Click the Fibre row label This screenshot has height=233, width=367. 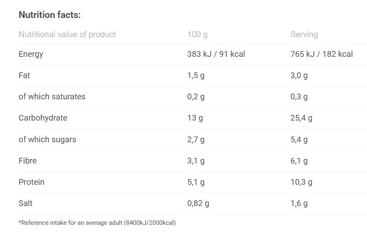(28, 161)
